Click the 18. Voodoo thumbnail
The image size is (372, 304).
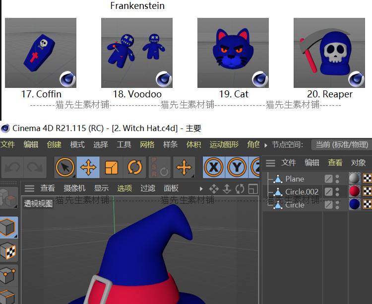click(x=137, y=53)
